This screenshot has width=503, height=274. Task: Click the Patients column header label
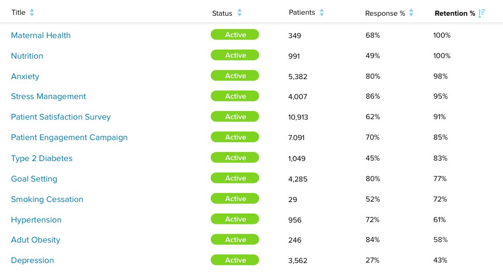pos(302,12)
